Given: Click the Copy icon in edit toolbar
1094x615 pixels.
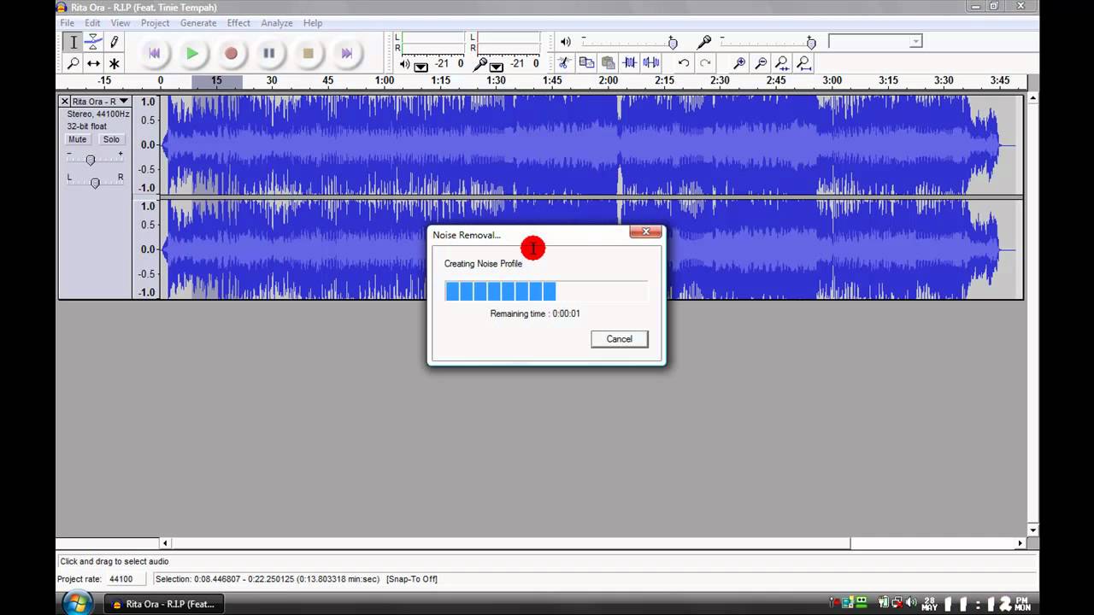Looking at the screenshot, I should point(586,62).
